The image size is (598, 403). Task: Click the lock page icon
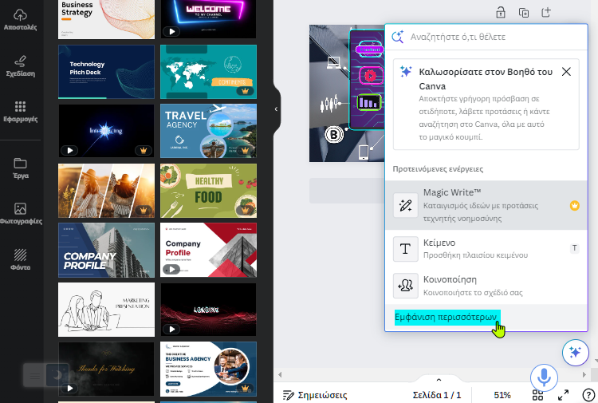(x=501, y=12)
